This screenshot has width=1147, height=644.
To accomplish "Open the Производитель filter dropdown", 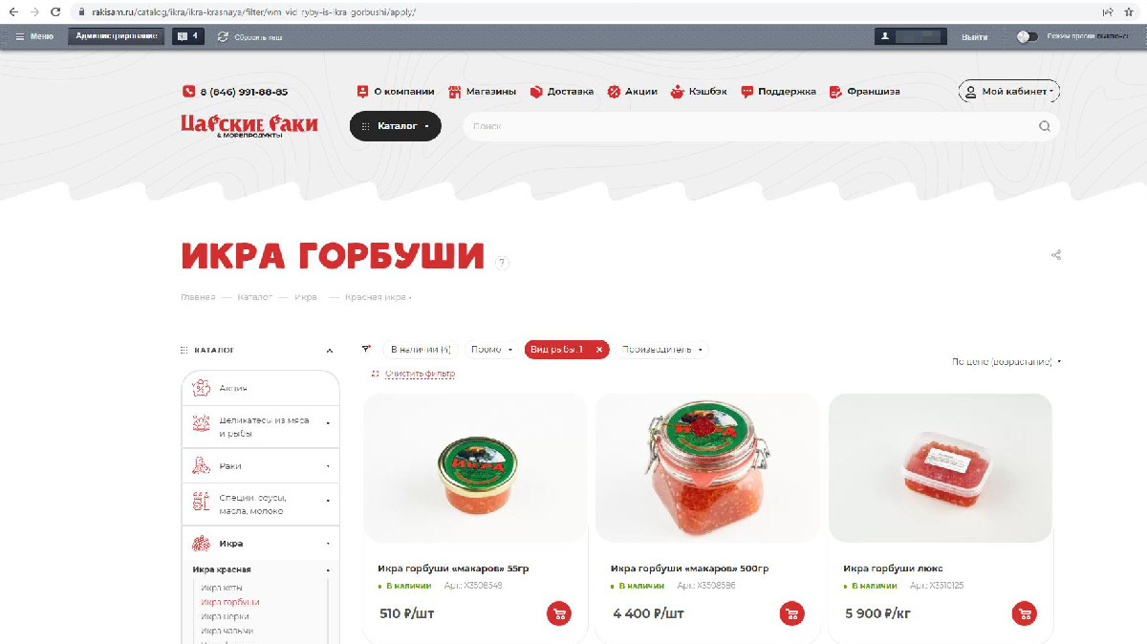I will coord(662,350).
